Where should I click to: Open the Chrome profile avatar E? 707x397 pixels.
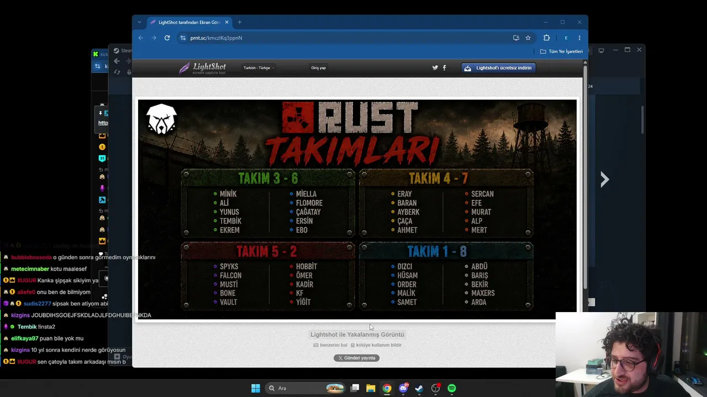click(566, 38)
